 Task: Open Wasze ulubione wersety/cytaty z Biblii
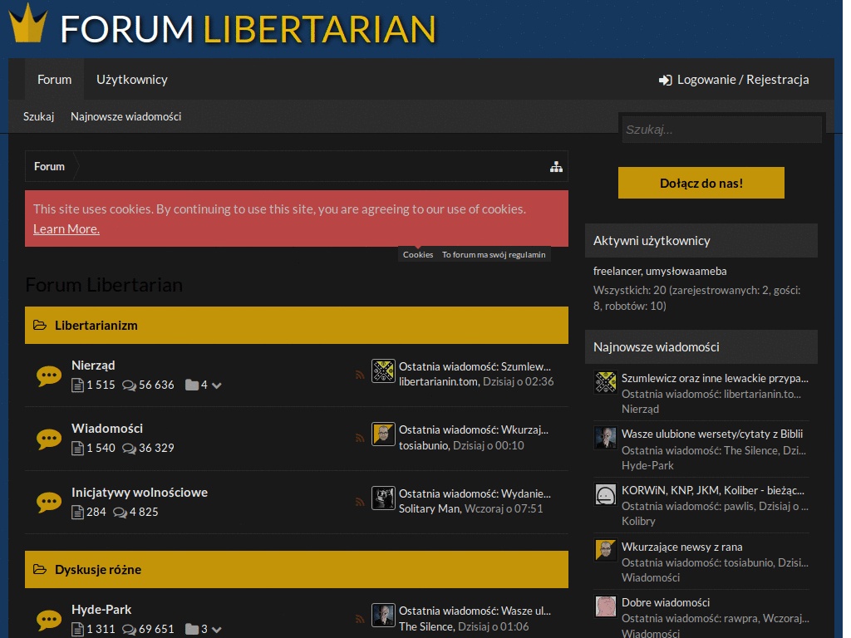tap(712, 434)
